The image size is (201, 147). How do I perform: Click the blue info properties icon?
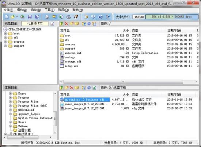(93, 17)
